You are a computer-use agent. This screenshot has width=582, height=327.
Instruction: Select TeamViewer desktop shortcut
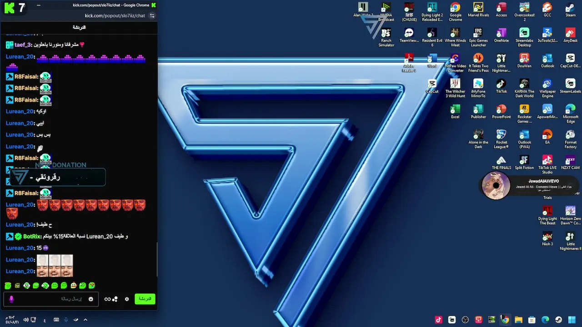coord(409,35)
